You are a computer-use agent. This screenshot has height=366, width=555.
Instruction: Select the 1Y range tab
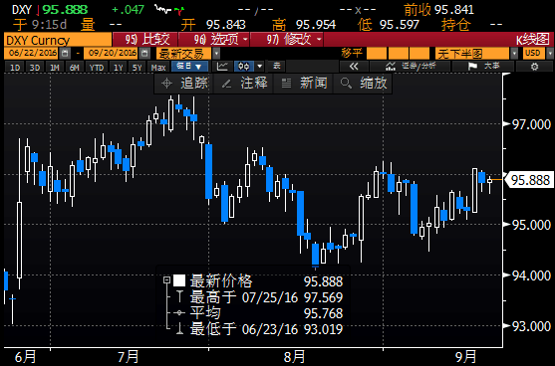coord(119,67)
